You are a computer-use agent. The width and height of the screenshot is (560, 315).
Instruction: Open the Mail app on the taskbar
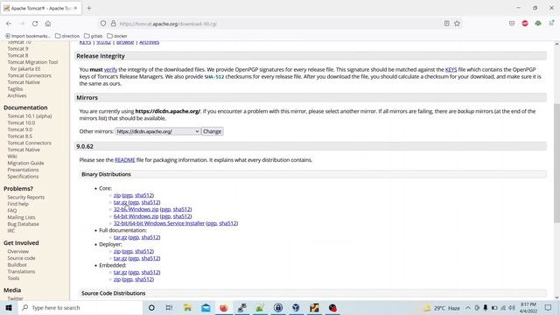point(206,307)
